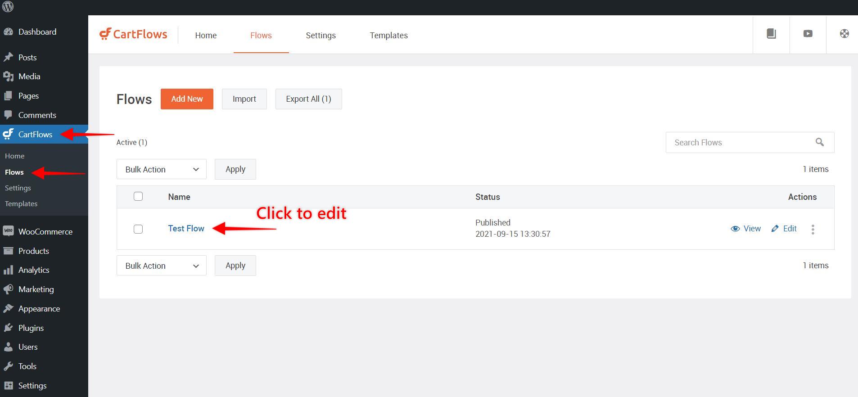Switch to the Templates tab

(388, 35)
